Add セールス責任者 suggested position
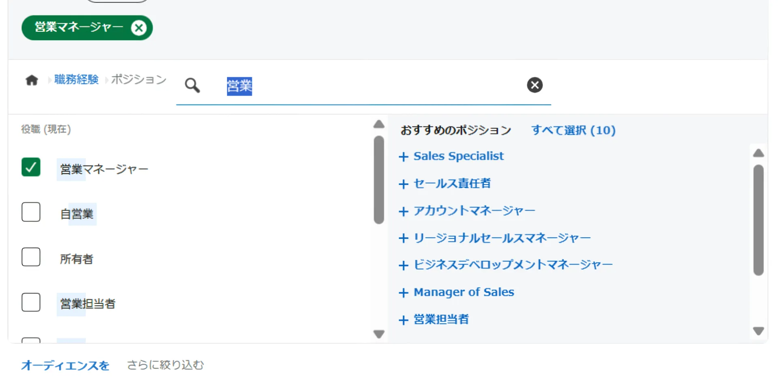Viewport: 778px width, 380px height. click(445, 184)
